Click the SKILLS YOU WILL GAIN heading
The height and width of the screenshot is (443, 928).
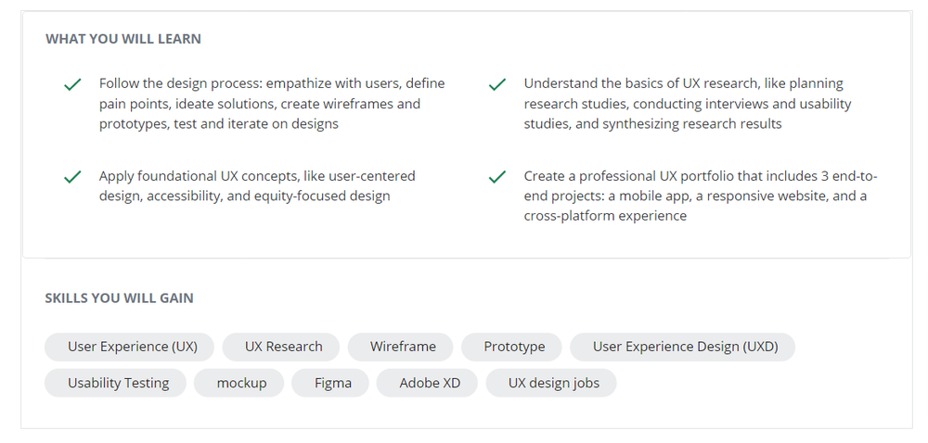[x=119, y=297]
